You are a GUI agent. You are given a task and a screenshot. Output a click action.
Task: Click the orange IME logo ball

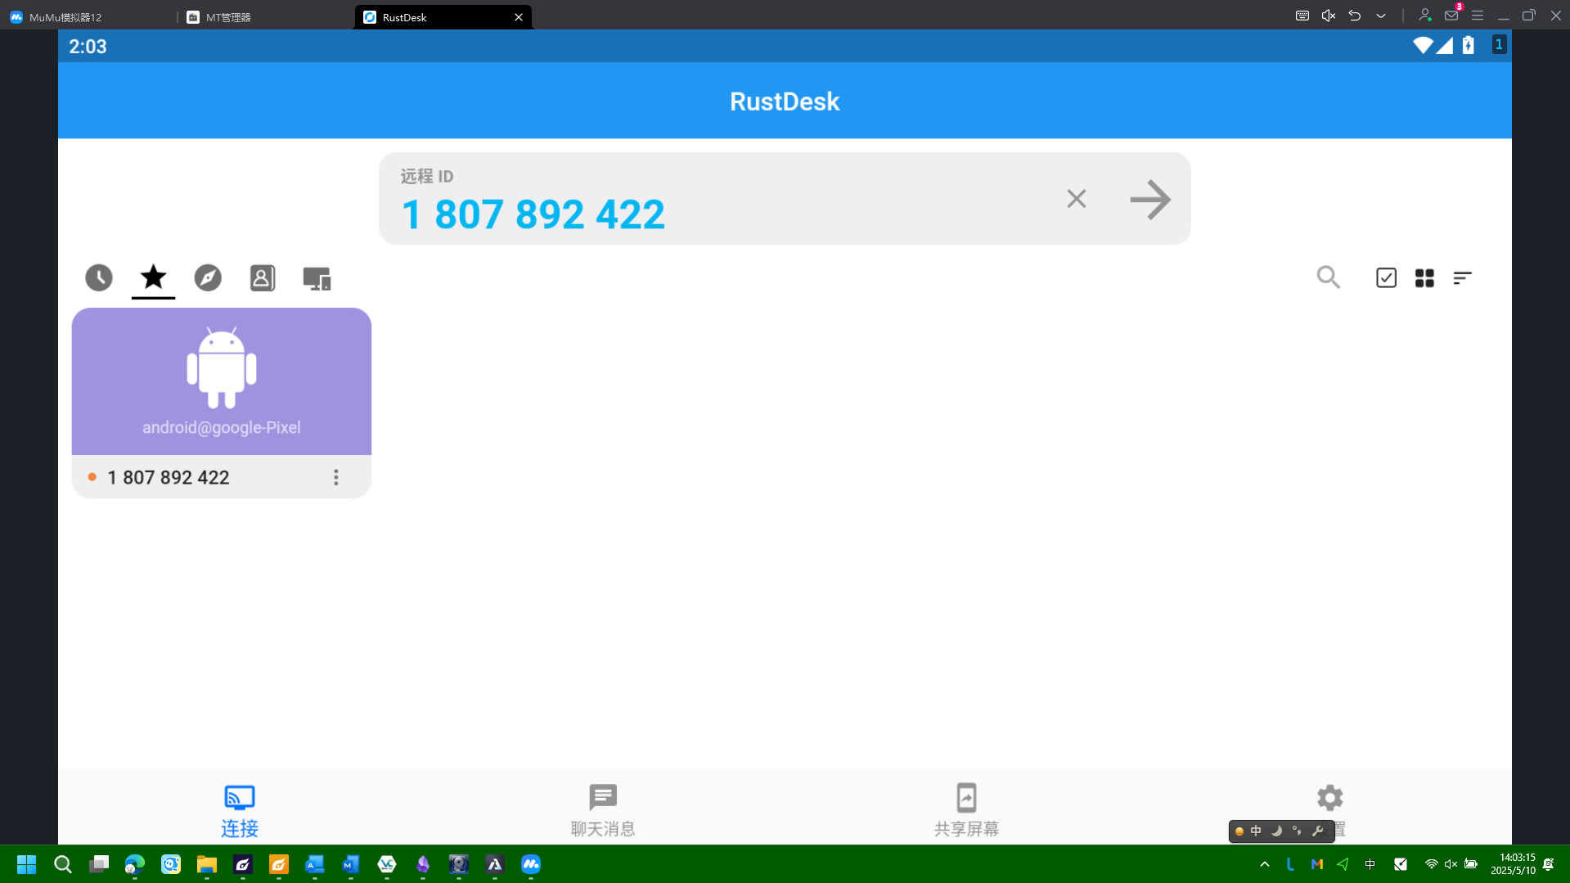(1239, 831)
